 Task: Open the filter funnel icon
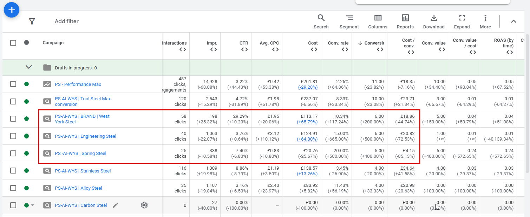click(x=32, y=21)
